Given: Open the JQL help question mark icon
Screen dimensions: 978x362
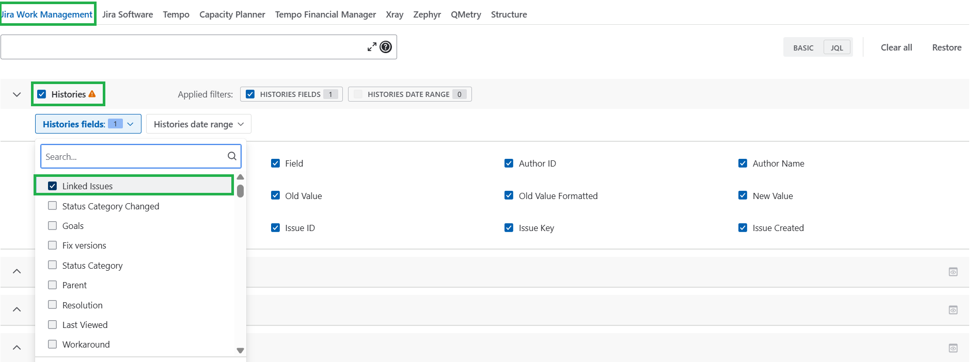Looking at the screenshot, I should (386, 47).
